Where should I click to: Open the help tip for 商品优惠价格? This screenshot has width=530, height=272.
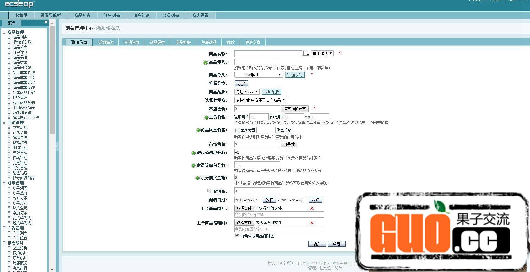tap(198, 130)
